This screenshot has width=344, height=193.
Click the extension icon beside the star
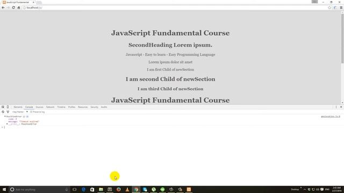coord(335,8)
